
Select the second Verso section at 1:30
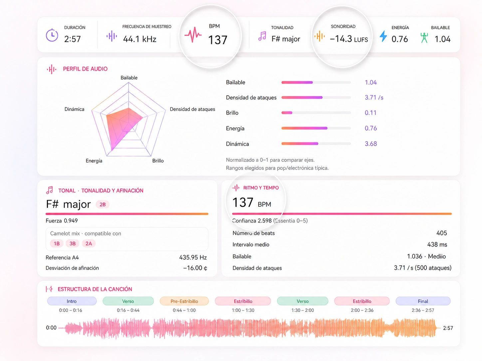(303, 301)
